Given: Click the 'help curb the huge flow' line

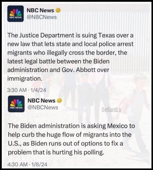Looking at the screenshot, I should 70,135.
